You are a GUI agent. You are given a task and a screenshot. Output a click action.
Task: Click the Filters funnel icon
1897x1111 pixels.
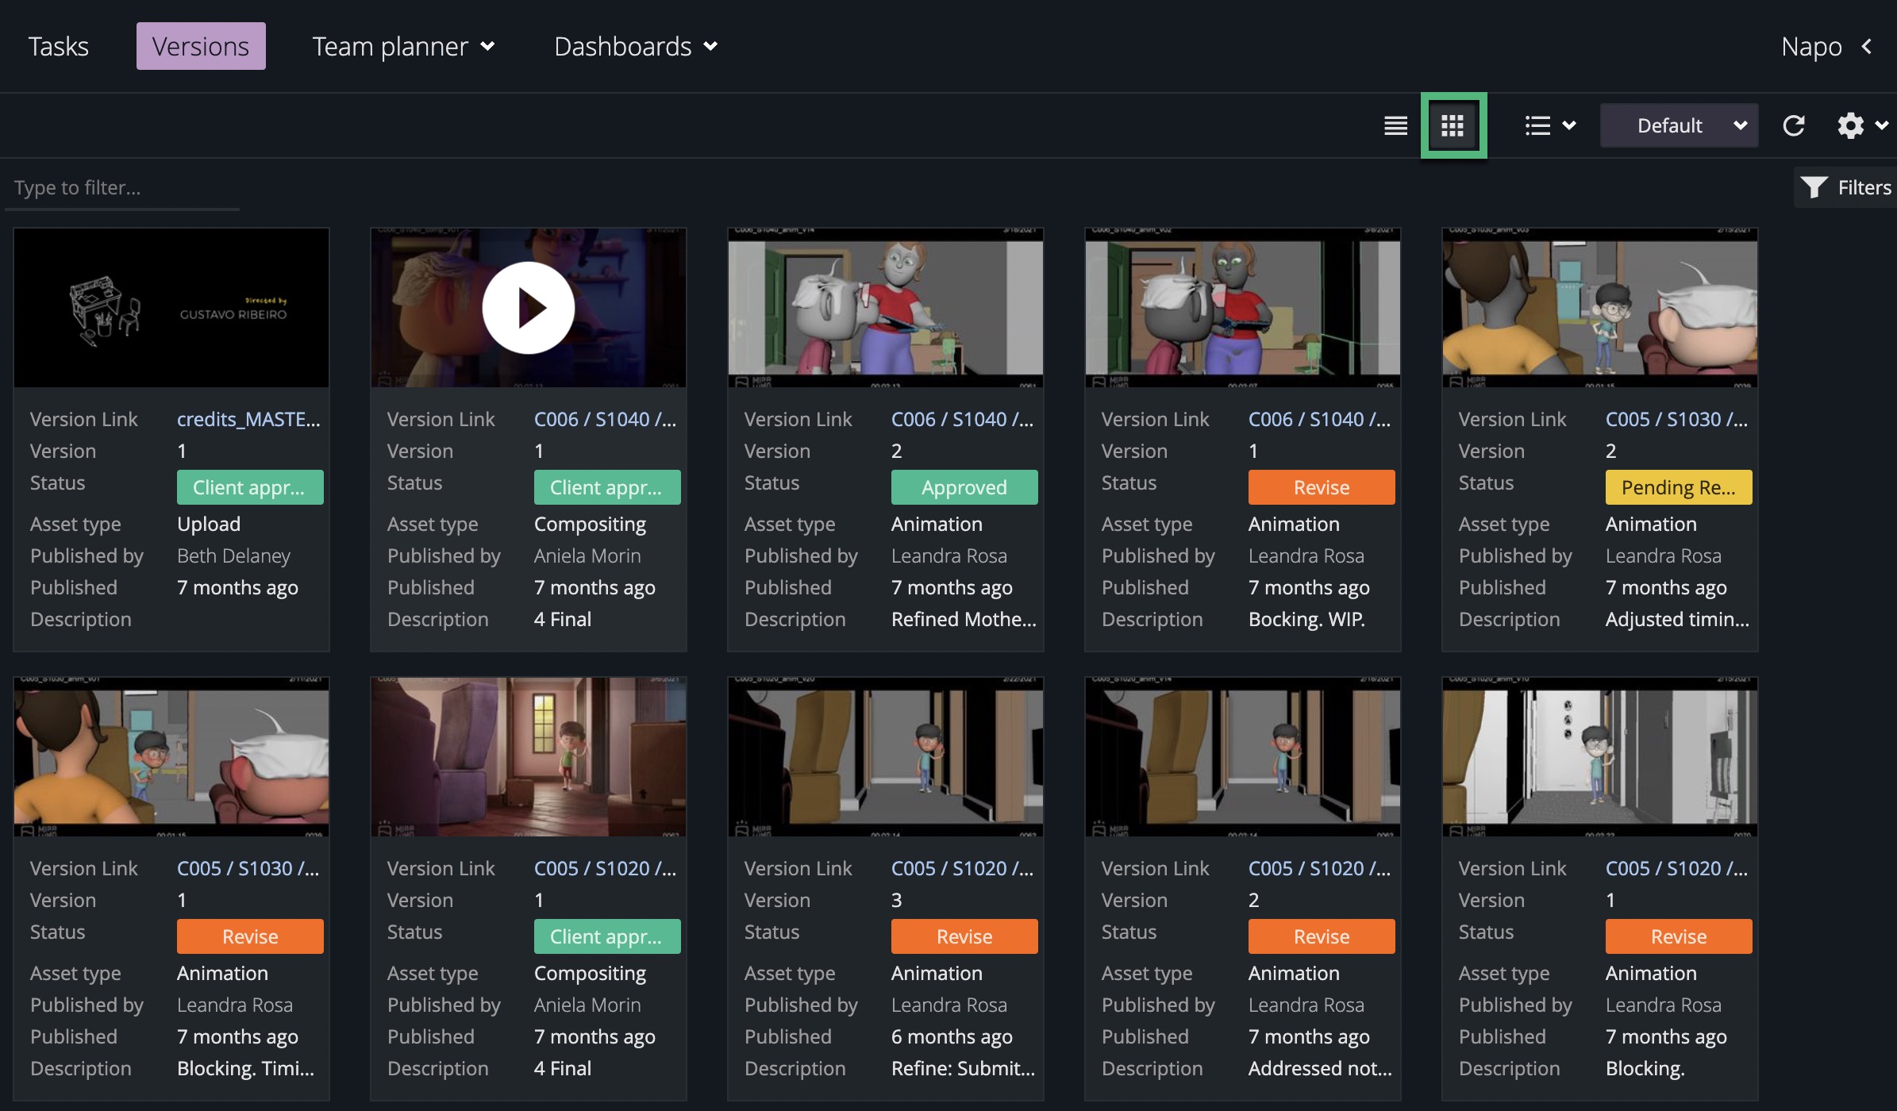click(x=1814, y=187)
